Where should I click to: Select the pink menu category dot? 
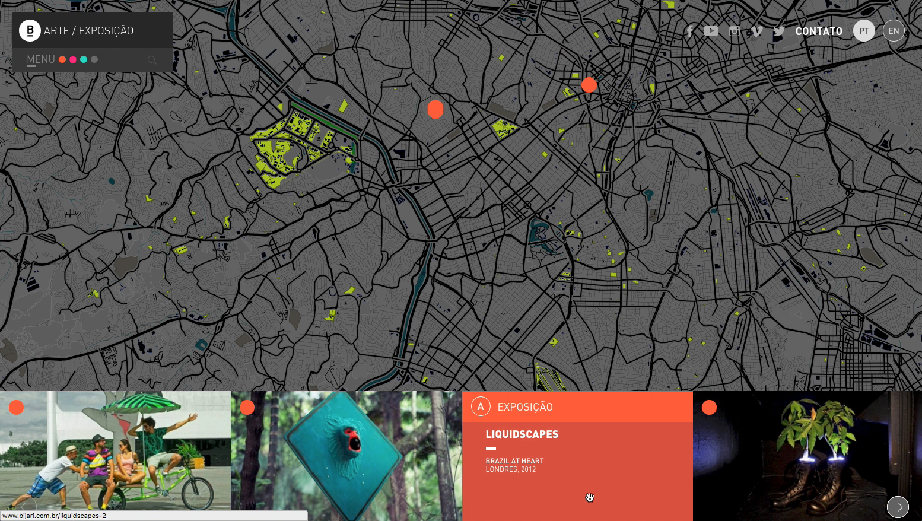(73, 59)
